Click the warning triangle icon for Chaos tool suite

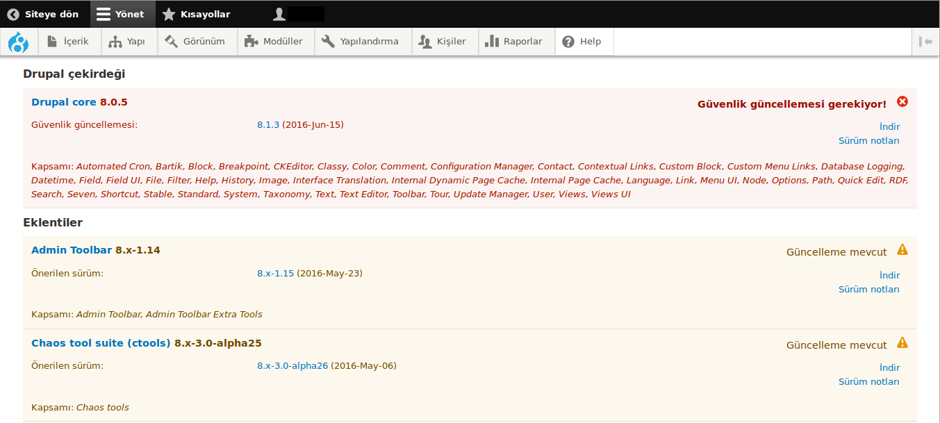tap(902, 342)
